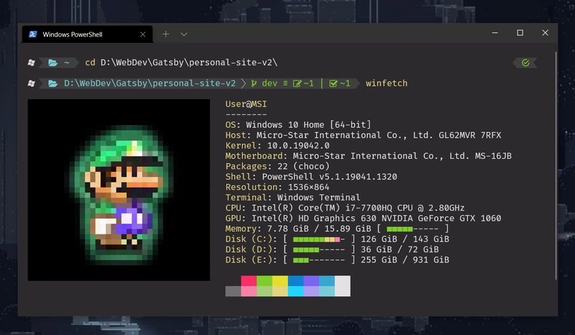This screenshot has height=335, width=575.
Task: Click the Motherboard MS-16JB line
Action: (368, 156)
